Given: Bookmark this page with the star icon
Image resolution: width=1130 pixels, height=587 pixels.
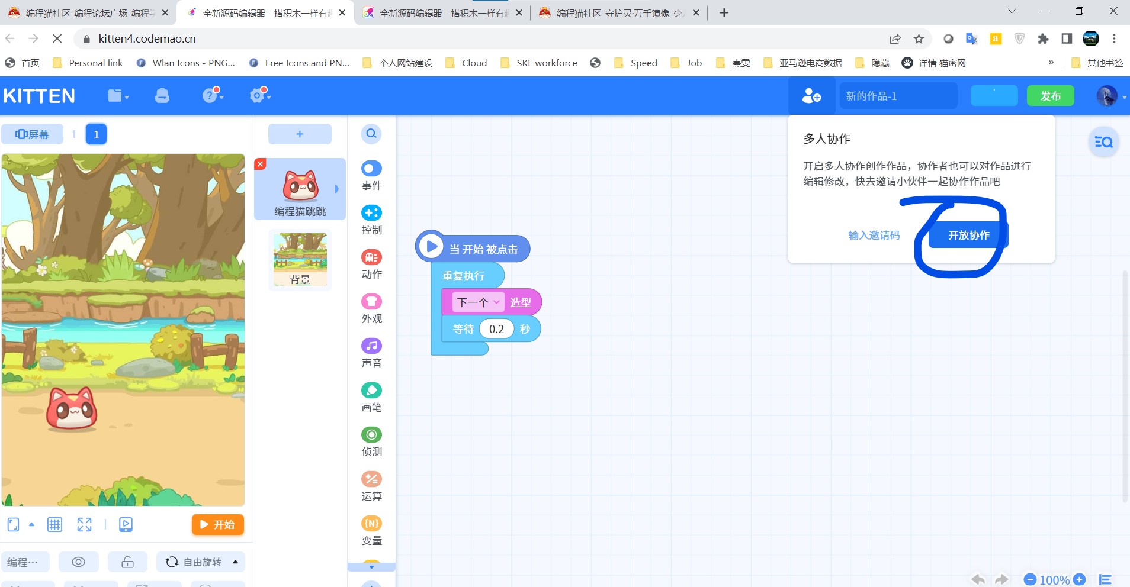Looking at the screenshot, I should click(x=919, y=38).
